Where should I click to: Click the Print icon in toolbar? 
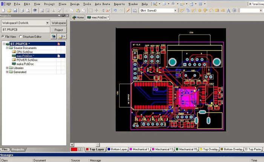tap(22, 11)
